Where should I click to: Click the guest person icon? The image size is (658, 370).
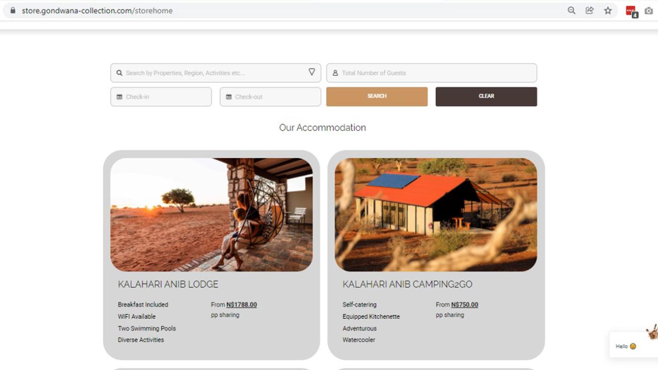click(x=335, y=73)
